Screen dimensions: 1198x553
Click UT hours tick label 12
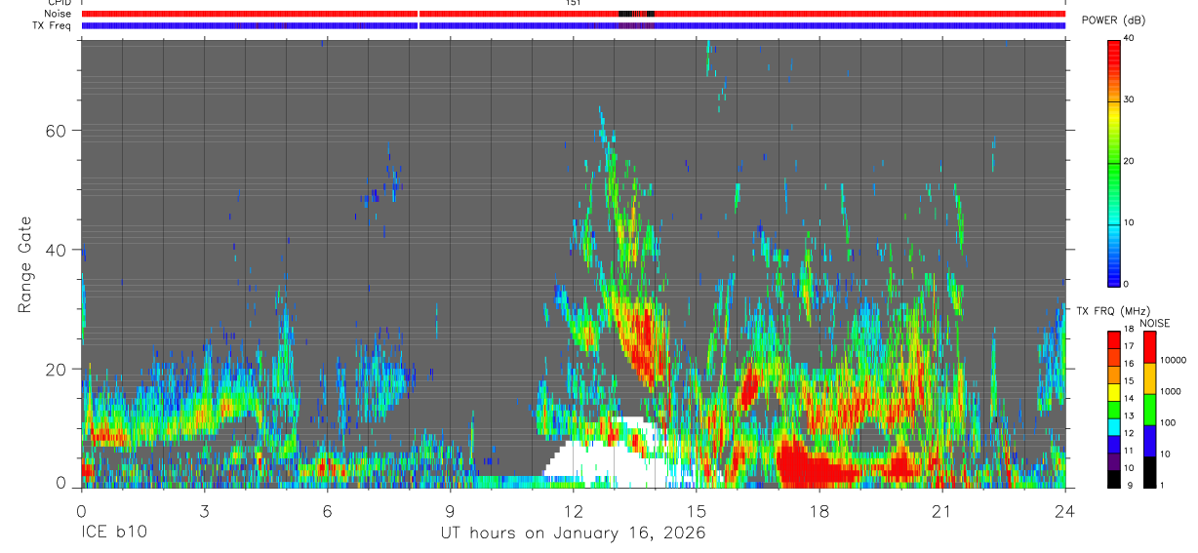[x=573, y=511]
